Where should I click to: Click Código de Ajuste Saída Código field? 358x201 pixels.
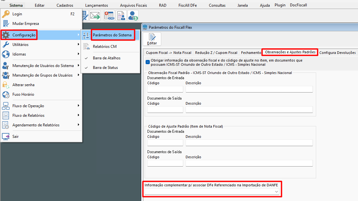pyautogui.click(x=165, y=163)
